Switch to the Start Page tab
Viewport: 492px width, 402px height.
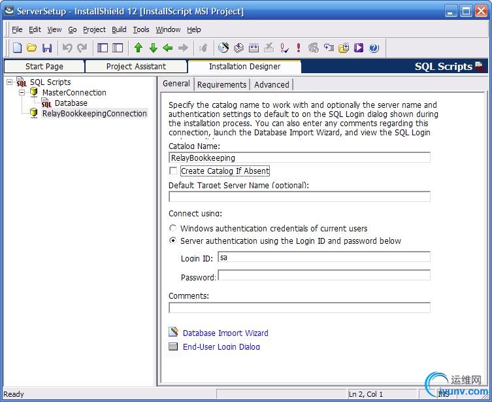[x=44, y=67]
